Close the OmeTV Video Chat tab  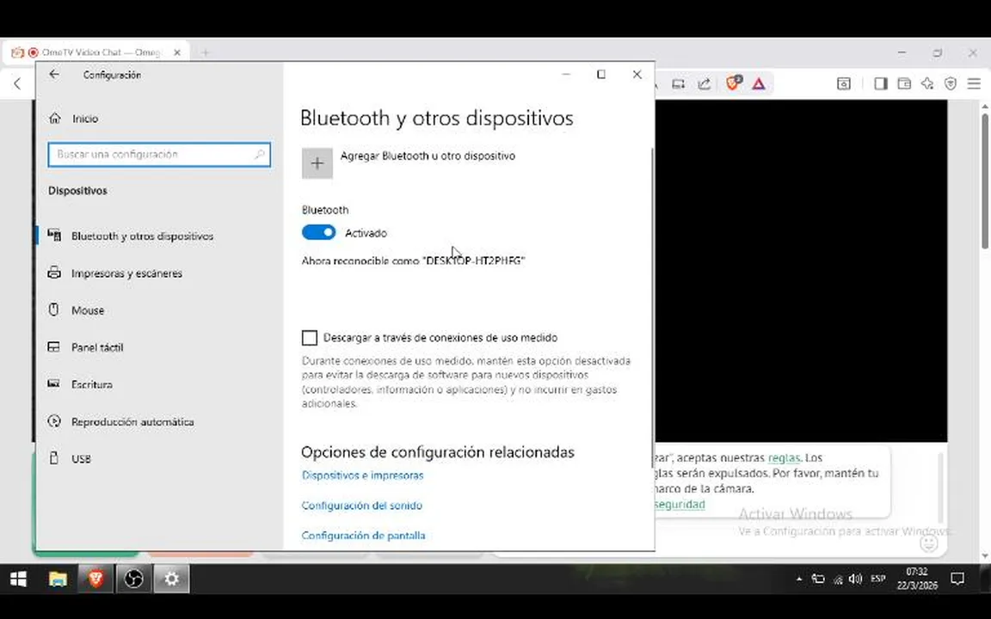pyautogui.click(x=177, y=52)
